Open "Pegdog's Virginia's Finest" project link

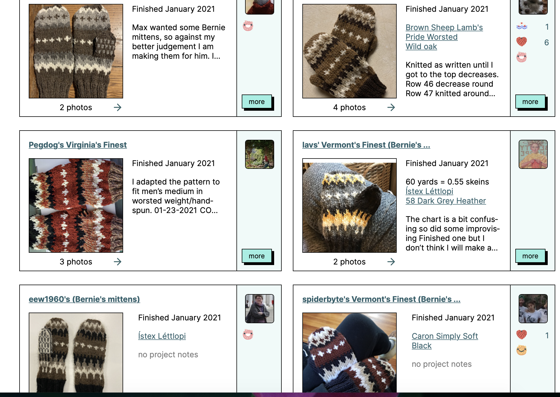78,145
